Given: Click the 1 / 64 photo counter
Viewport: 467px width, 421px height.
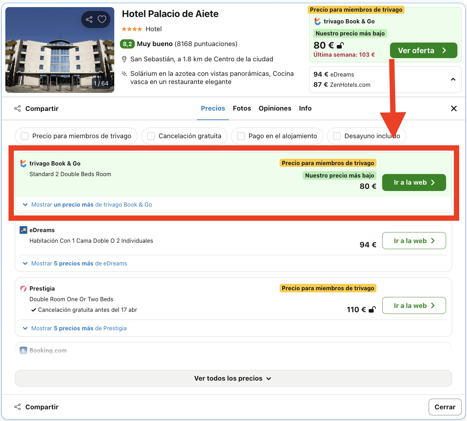Looking at the screenshot, I should point(101,83).
